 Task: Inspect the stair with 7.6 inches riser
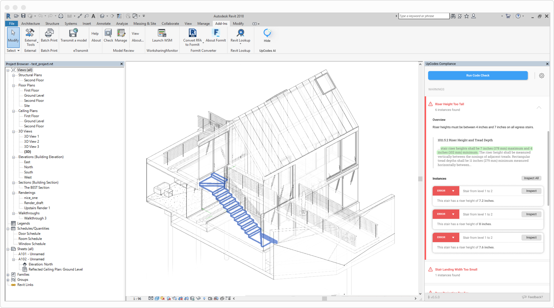pos(531,238)
